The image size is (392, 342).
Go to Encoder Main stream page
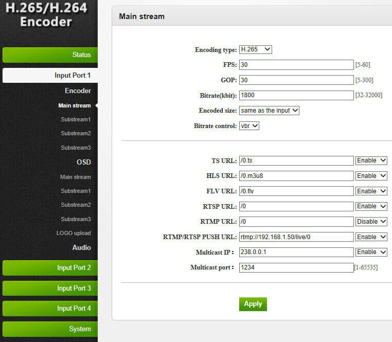(x=75, y=105)
